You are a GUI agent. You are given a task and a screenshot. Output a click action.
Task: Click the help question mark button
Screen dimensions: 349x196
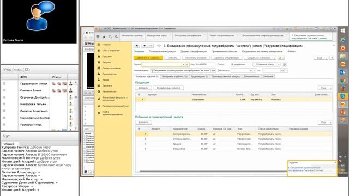332,58
